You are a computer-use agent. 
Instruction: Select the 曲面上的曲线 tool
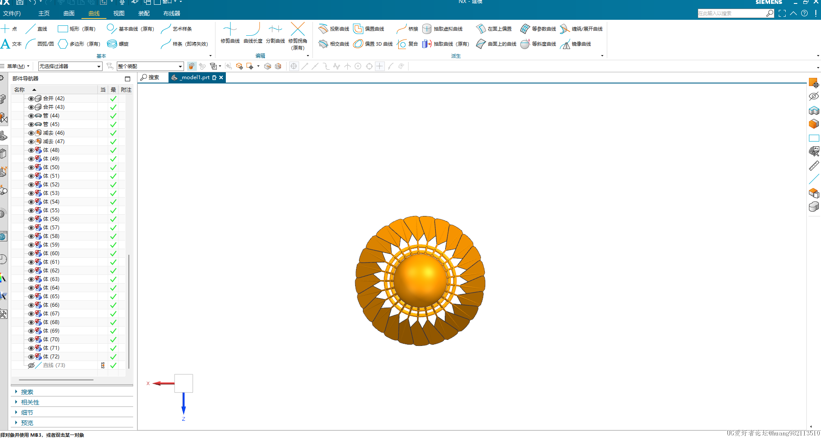pos(496,44)
